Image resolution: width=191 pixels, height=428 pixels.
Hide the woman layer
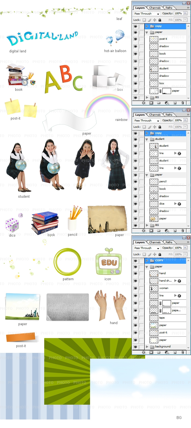click(x=135, y=288)
